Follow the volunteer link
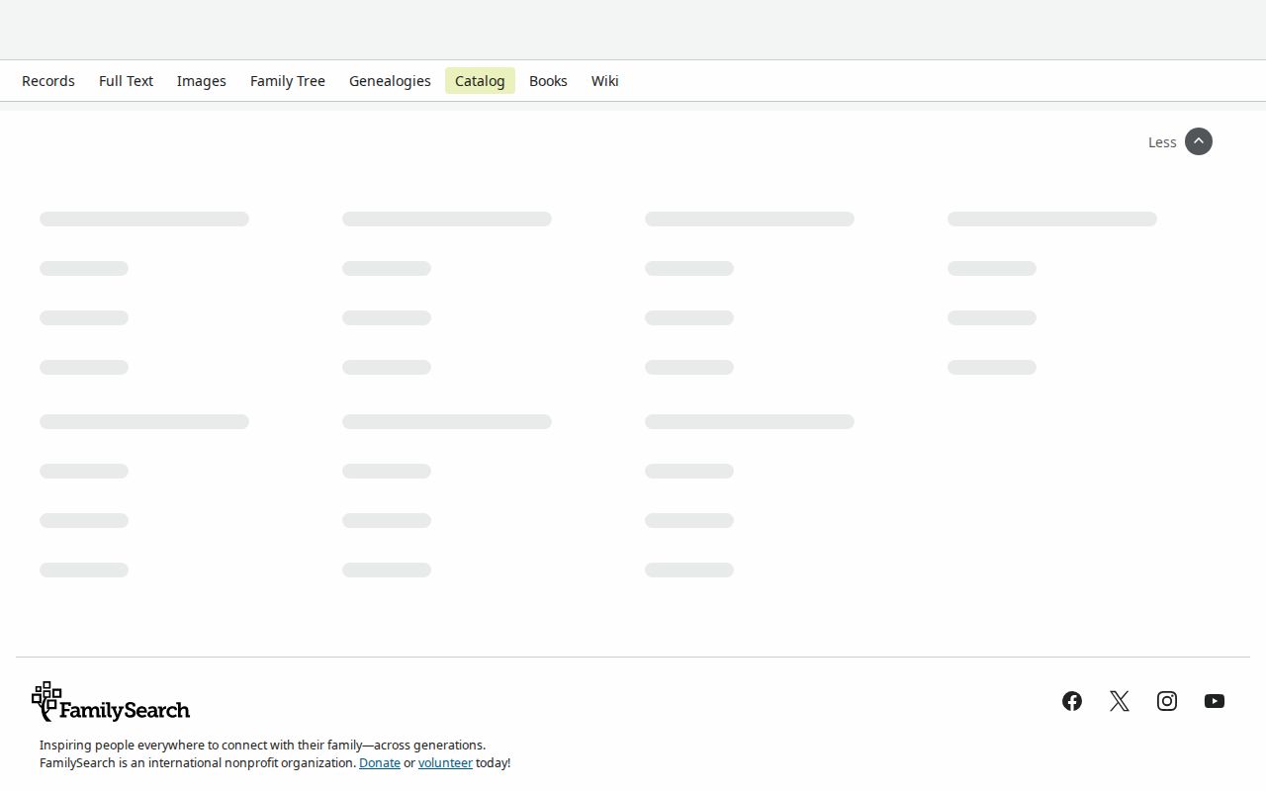Image resolution: width=1266 pixels, height=791 pixels. pos(445,763)
